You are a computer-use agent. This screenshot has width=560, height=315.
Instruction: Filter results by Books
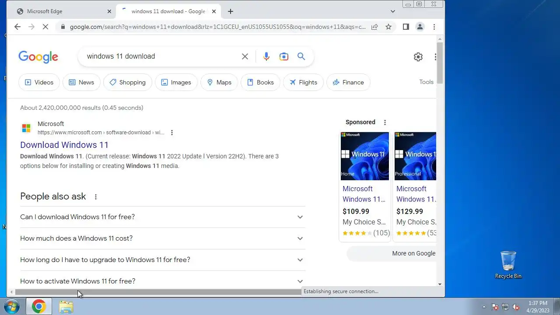coord(260,82)
